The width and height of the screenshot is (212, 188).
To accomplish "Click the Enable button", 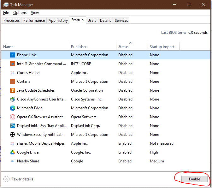I will point(194,179).
